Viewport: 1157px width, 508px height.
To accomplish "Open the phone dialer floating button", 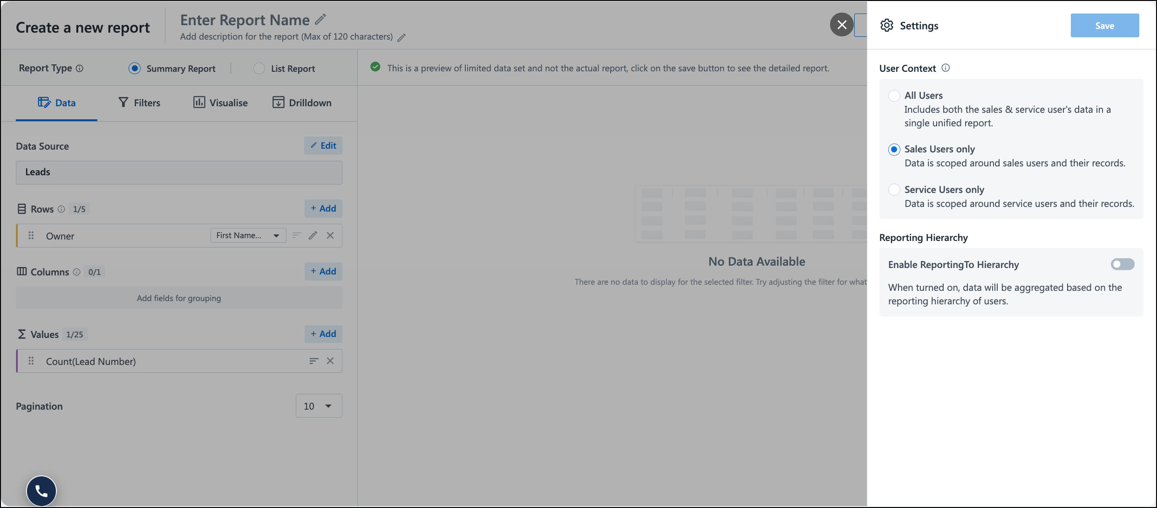I will (x=41, y=491).
